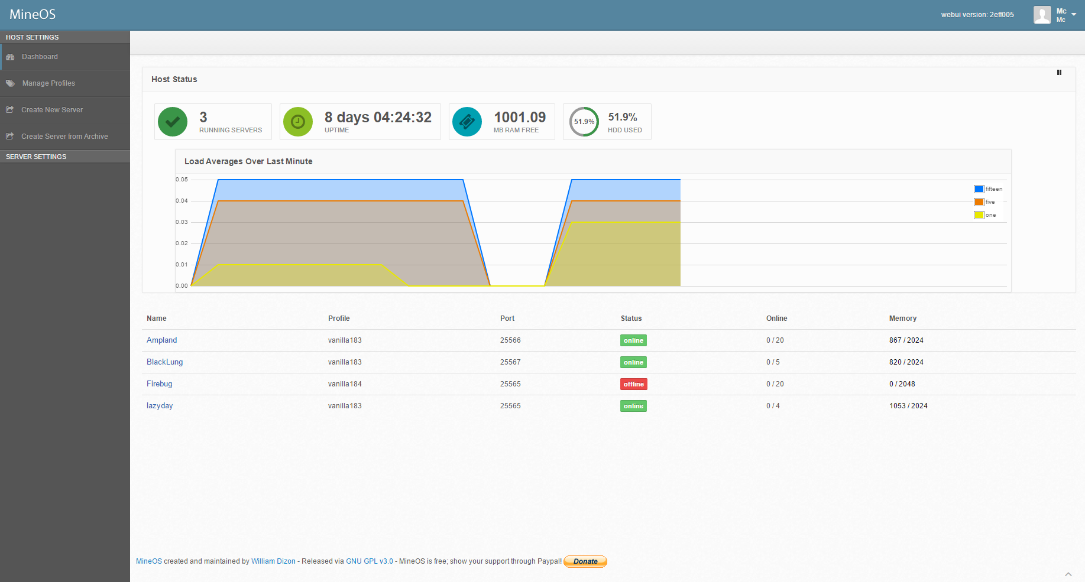The width and height of the screenshot is (1085, 582).
Task: Open the BlackLung server
Action: (x=165, y=362)
